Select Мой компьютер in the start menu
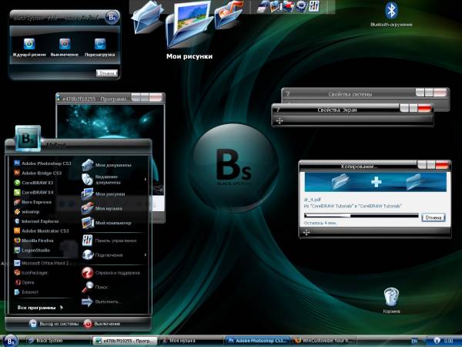The width and height of the screenshot is (462, 347). (x=112, y=223)
